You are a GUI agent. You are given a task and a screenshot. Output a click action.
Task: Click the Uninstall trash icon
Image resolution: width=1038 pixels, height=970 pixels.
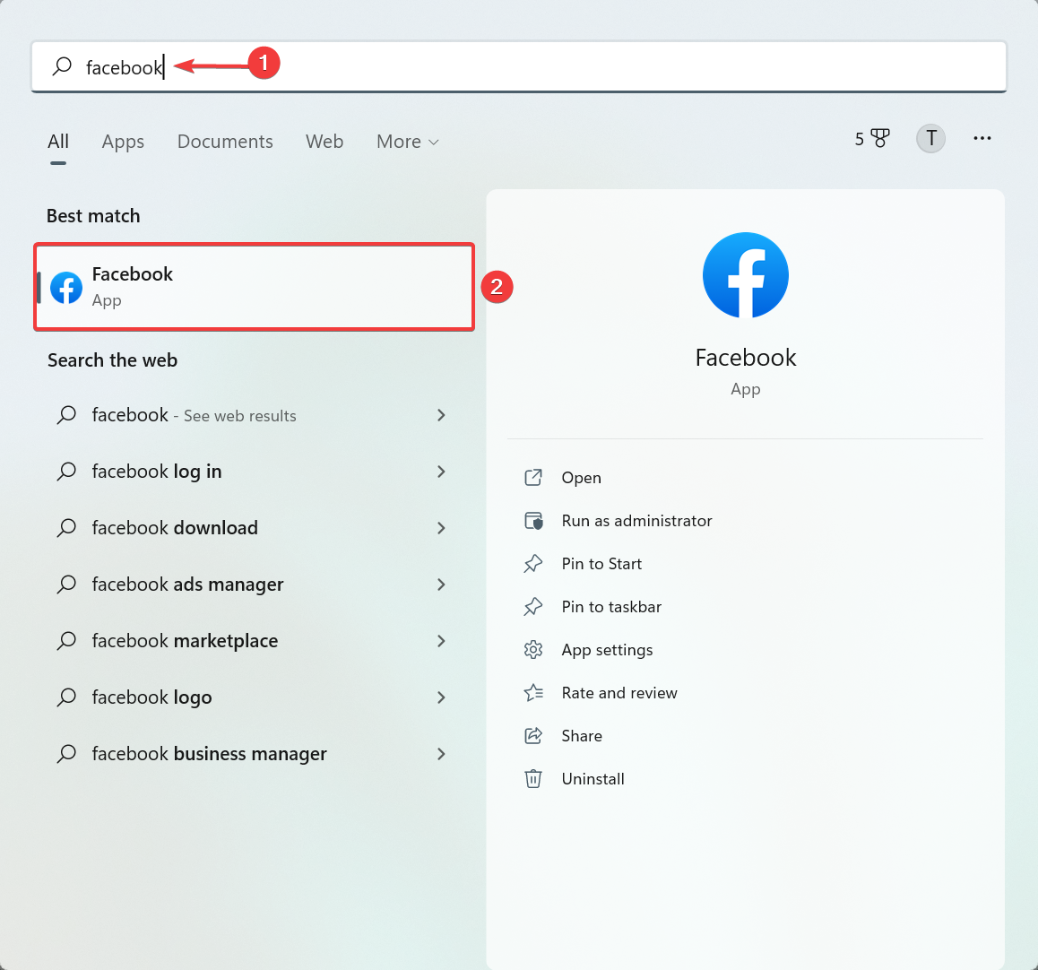(x=533, y=779)
